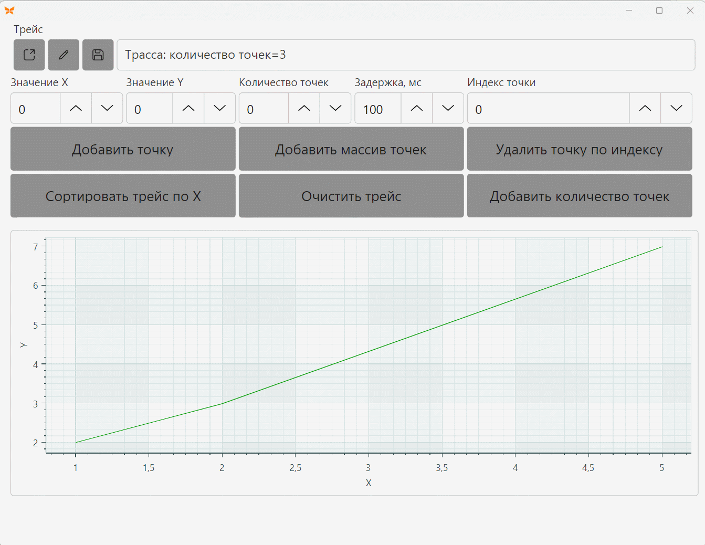
Task: Focus the Значение X input field
Action: (x=36, y=109)
